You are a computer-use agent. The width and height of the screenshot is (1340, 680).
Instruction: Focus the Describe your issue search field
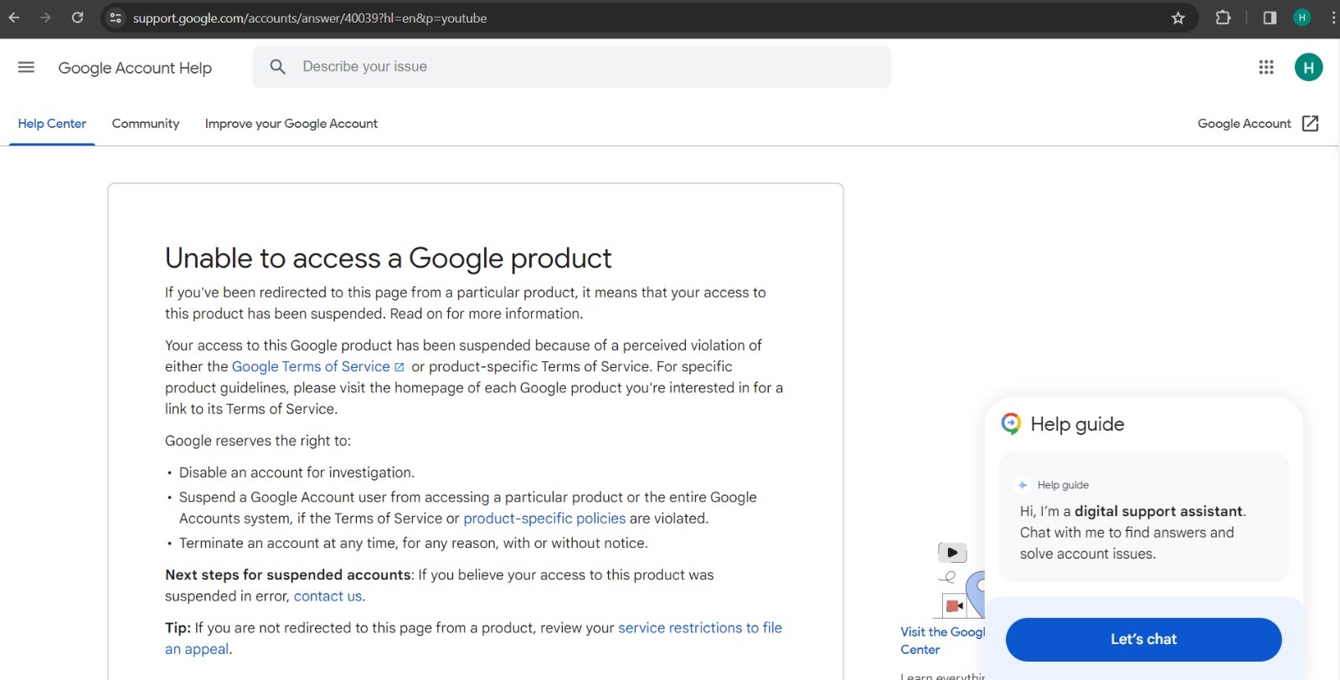(586, 67)
